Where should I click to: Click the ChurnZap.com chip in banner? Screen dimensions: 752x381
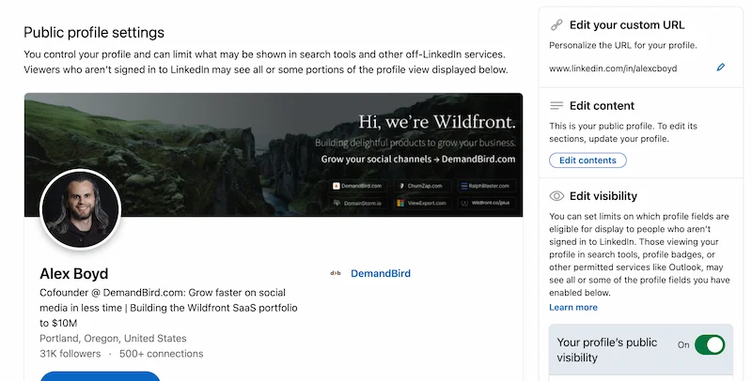(x=421, y=186)
